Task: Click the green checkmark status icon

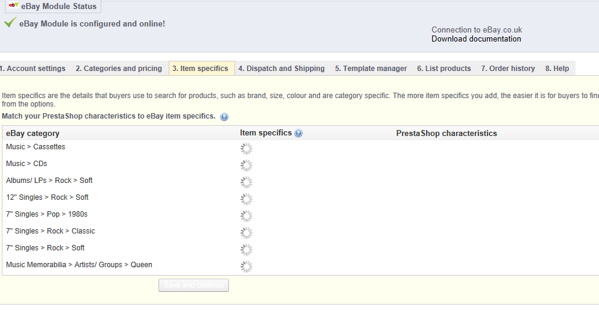Action: pos(10,23)
